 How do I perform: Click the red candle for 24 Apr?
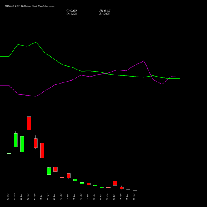pyautogui.click(x=122, y=188)
